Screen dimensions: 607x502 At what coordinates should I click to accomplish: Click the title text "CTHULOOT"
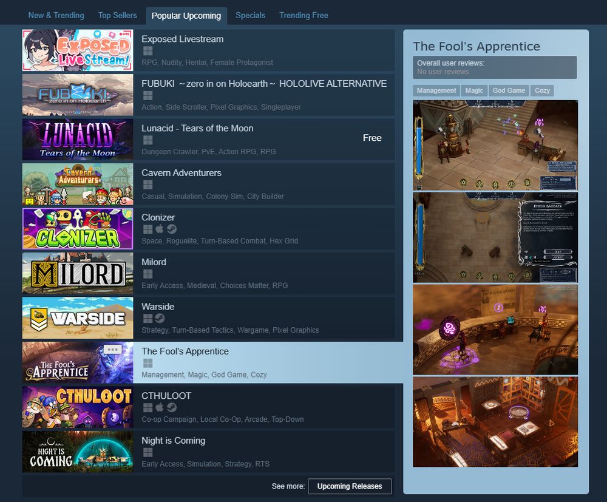tap(166, 396)
